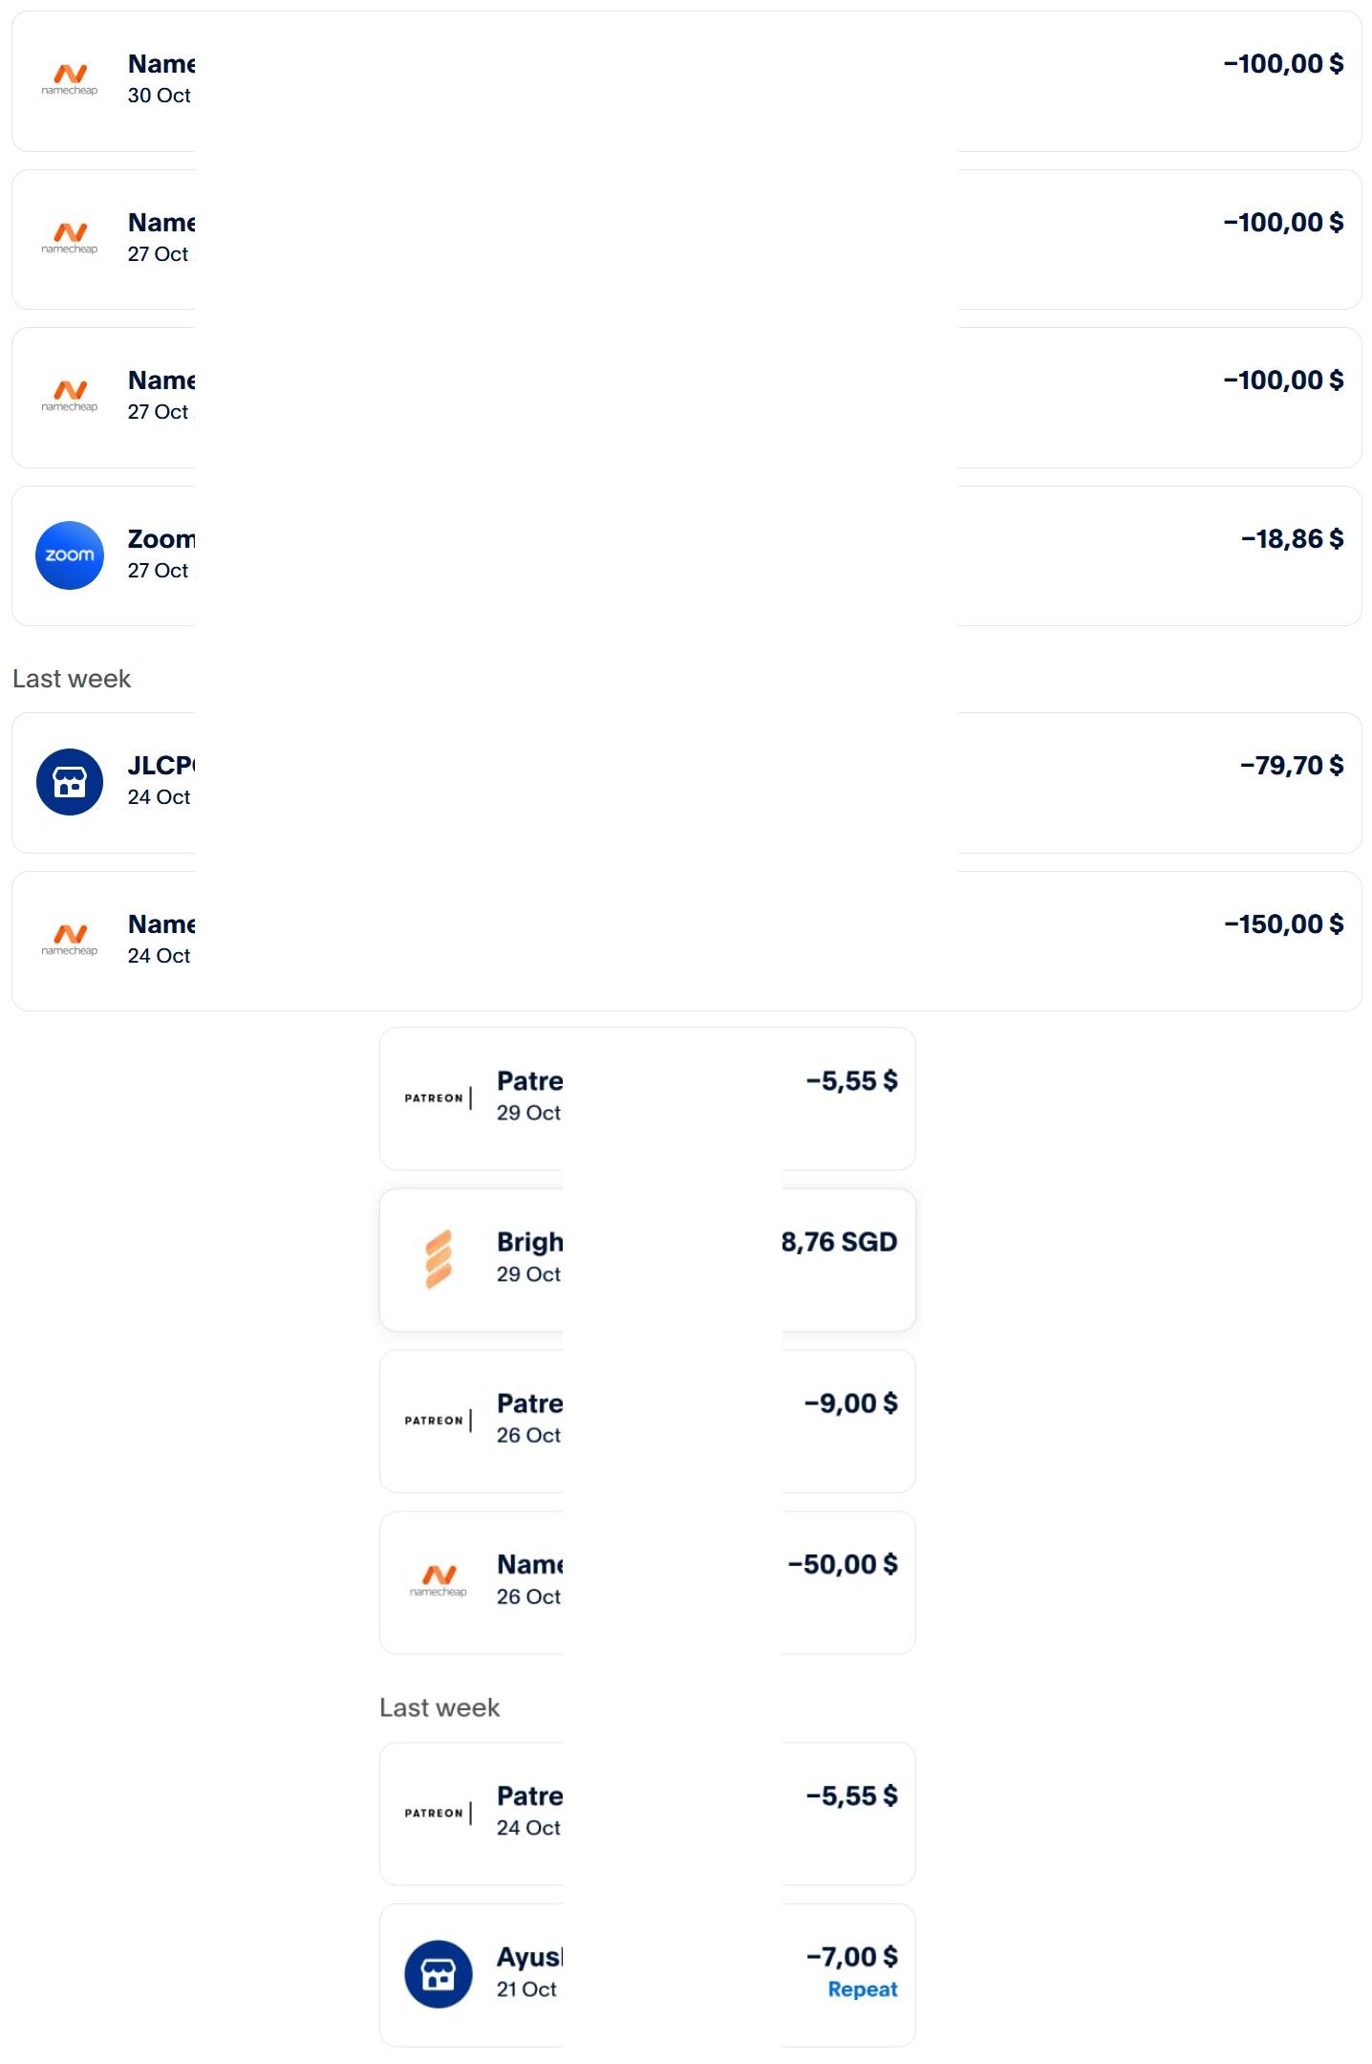Click the Patreon logo on 29 Oct transaction

[x=438, y=1097]
